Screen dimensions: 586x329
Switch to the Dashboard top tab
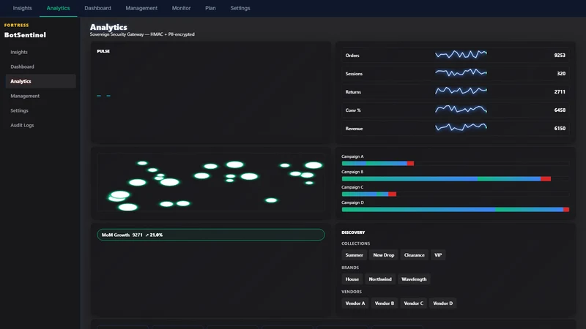click(97, 8)
